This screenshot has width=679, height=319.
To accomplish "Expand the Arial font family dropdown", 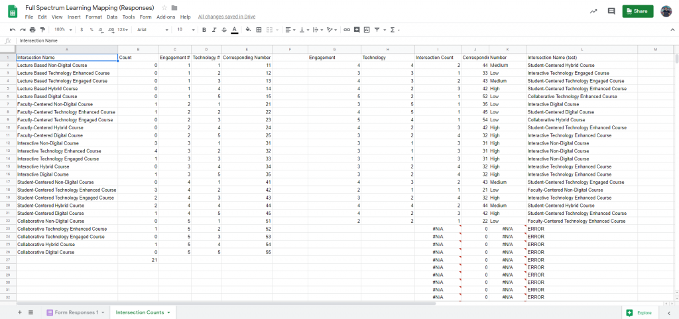I will [151, 30].
